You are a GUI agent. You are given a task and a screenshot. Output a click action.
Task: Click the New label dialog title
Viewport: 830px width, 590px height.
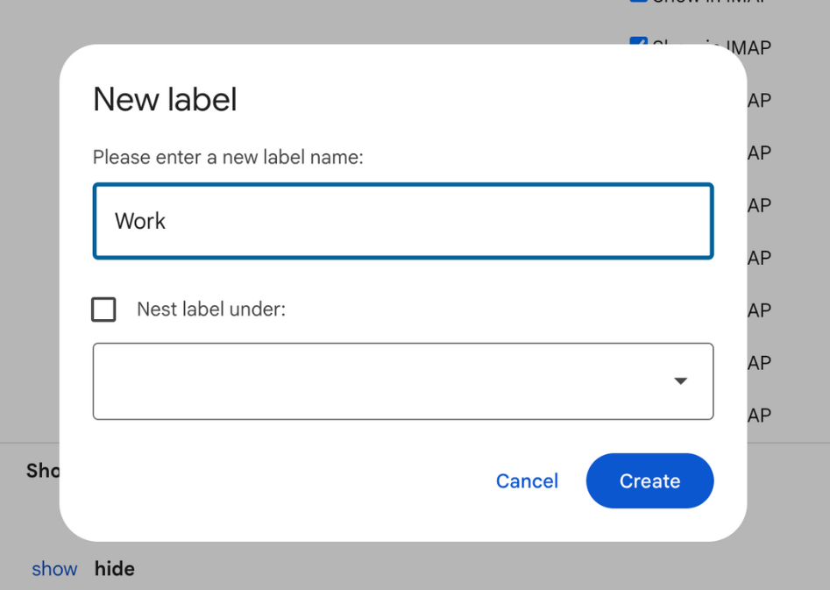[x=165, y=100]
